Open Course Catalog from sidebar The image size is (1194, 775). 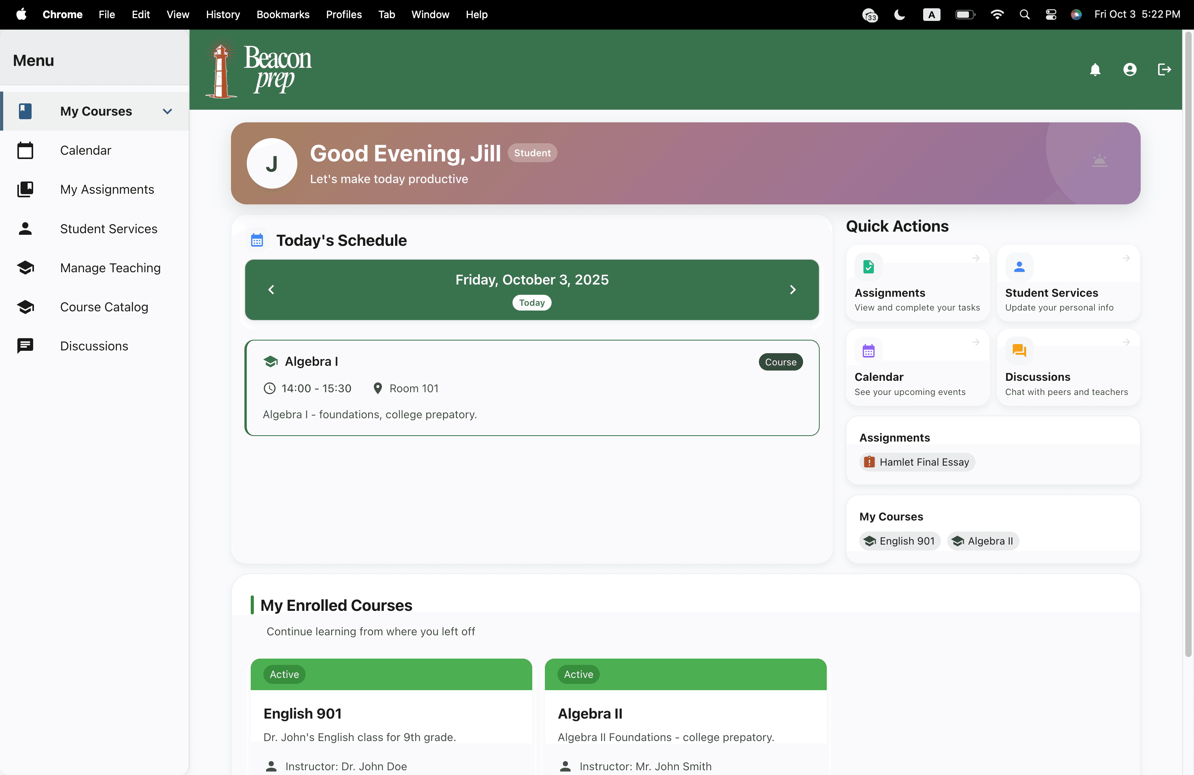pyautogui.click(x=94, y=307)
